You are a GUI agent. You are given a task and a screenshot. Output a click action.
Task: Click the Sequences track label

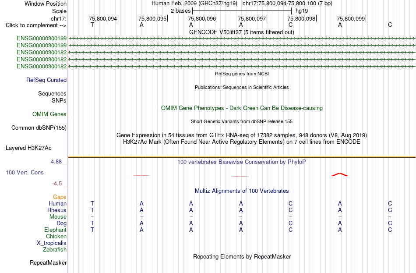[x=52, y=93]
